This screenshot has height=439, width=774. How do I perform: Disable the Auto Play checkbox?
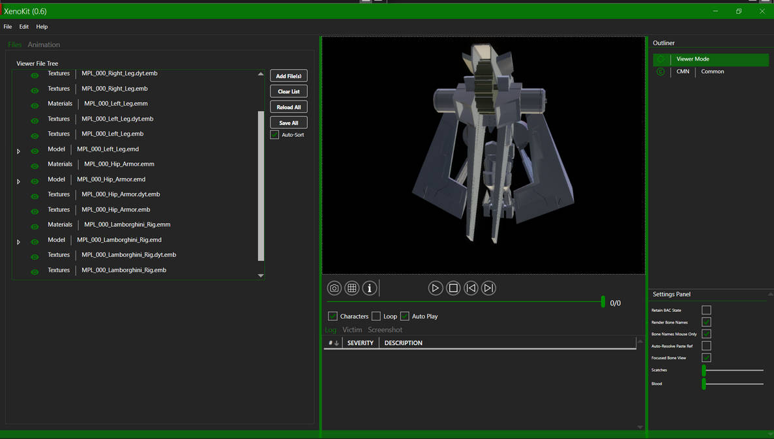tap(405, 316)
